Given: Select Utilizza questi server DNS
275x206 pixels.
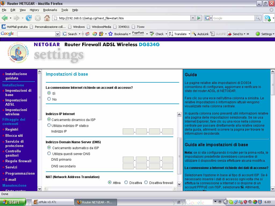Looking at the screenshot, I should (x=49, y=153).
